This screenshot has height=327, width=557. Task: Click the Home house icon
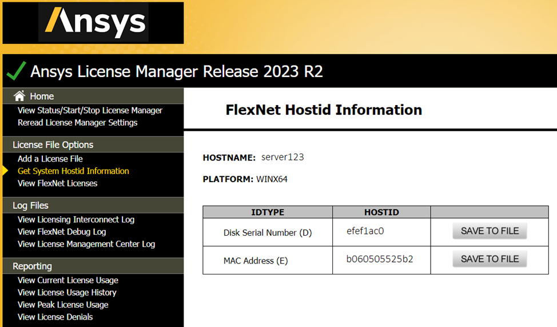click(x=19, y=96)
